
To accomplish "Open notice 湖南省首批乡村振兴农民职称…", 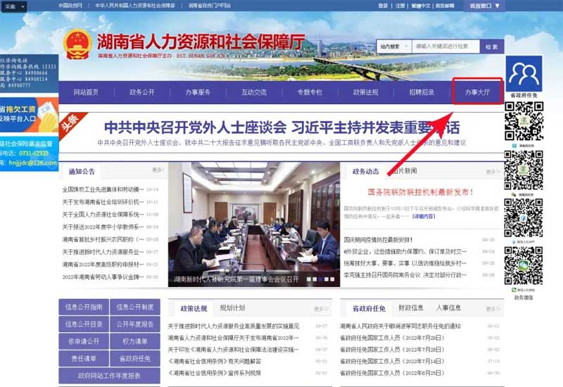I will point(103,239).
